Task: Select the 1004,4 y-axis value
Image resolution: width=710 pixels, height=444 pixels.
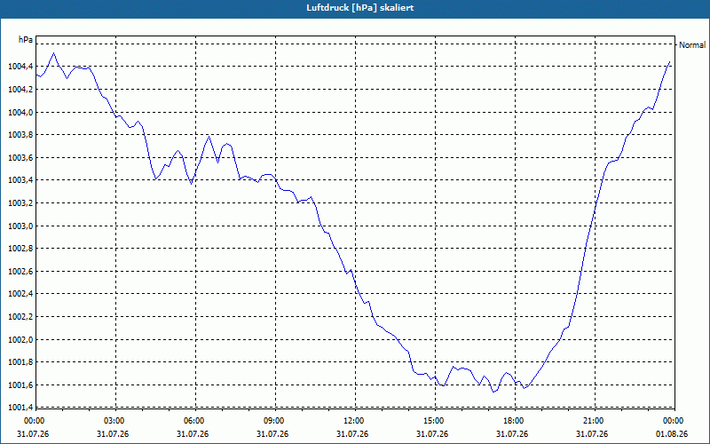Action: [x=20, y=67]
